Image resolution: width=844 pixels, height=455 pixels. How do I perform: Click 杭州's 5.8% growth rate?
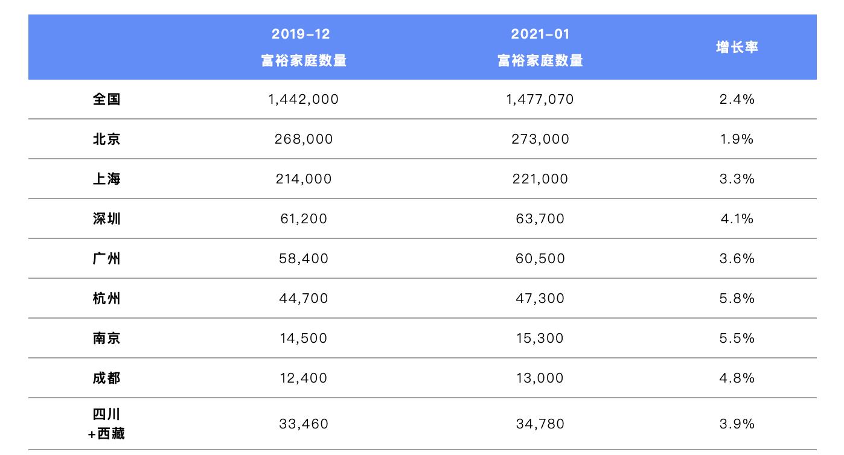click(x=737, y=298)
